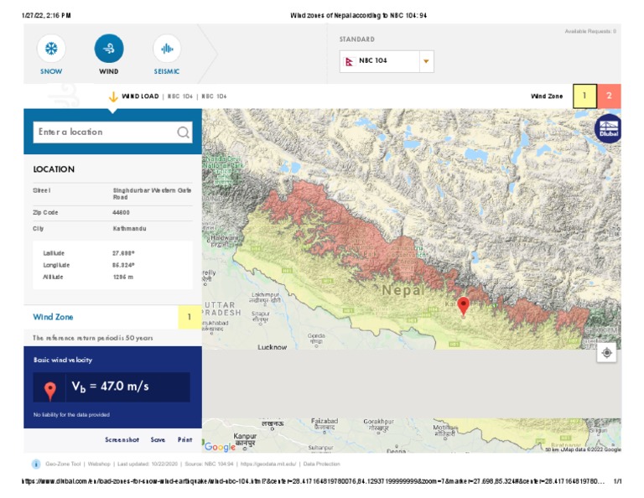Click the Print button
The height and width of the screenshot is (498, 644).
(184, 439)
